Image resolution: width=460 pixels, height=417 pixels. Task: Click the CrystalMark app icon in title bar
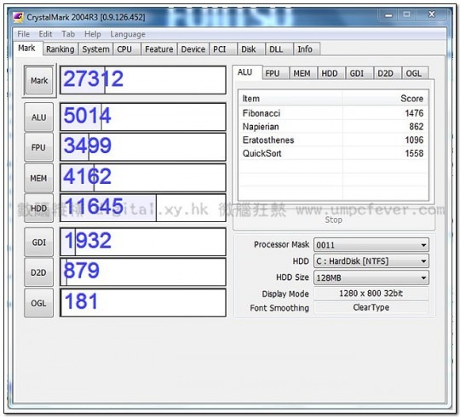pyautogui.click(x=18, y=18)
